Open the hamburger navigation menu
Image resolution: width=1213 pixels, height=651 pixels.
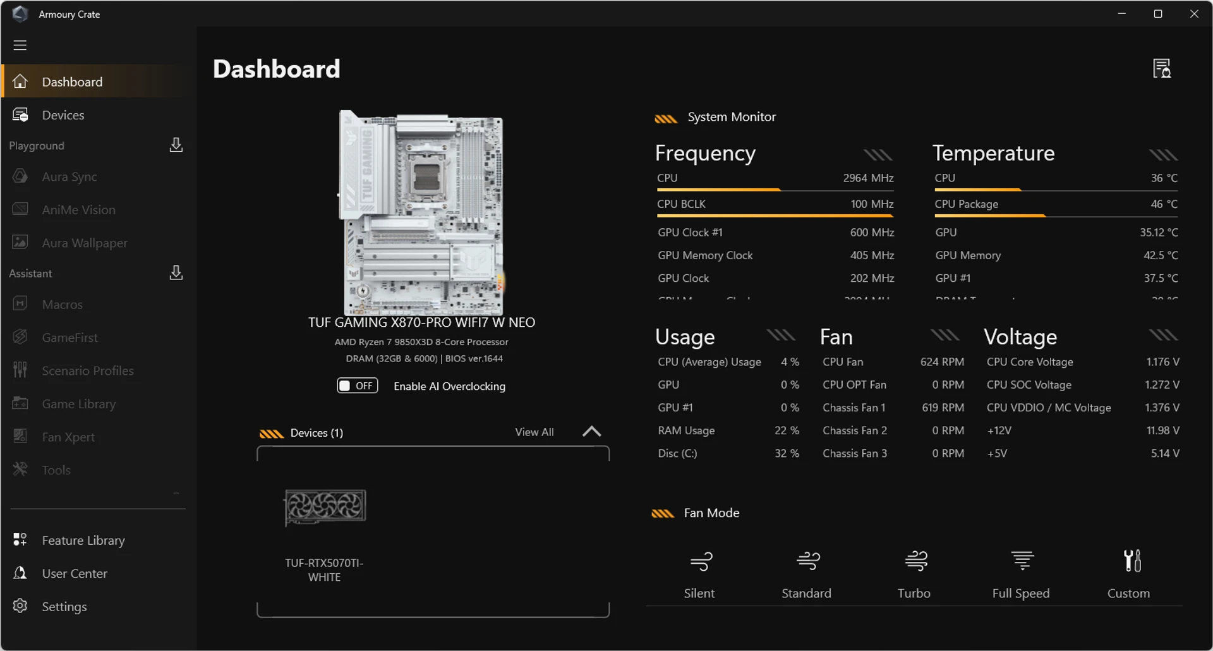click(x=20, y=46)
